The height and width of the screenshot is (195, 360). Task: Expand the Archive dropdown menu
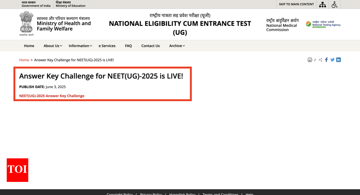pos(177,46)
